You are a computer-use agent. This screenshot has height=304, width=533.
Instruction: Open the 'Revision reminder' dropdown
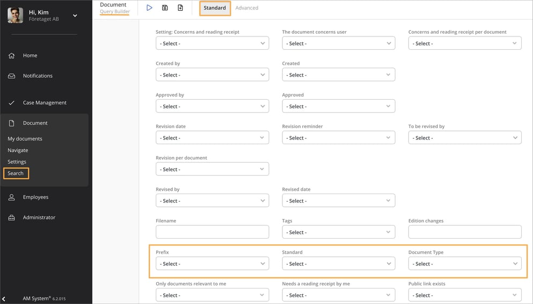(x=339, y=138)
